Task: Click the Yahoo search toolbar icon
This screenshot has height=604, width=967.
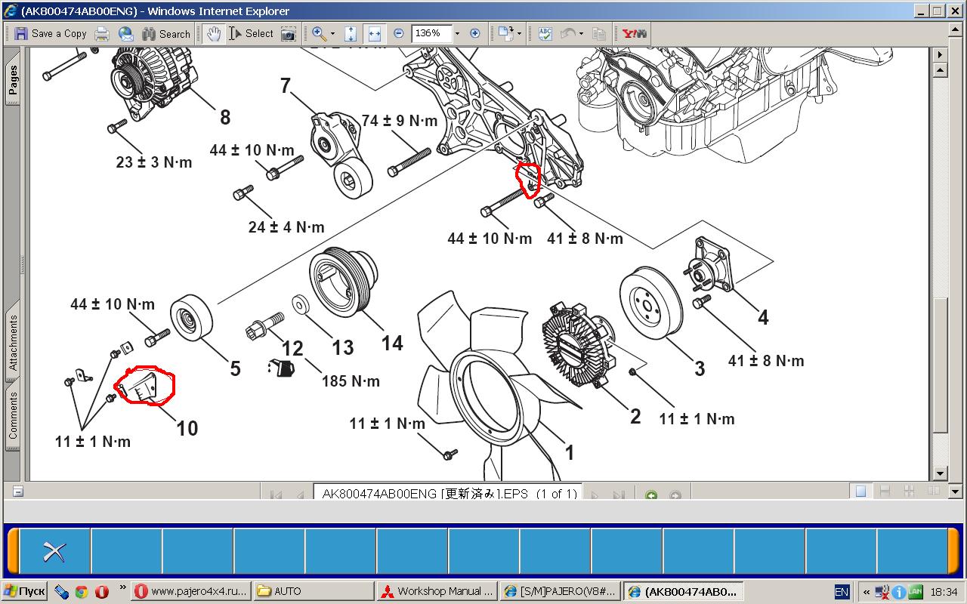Action: point(629,33)
